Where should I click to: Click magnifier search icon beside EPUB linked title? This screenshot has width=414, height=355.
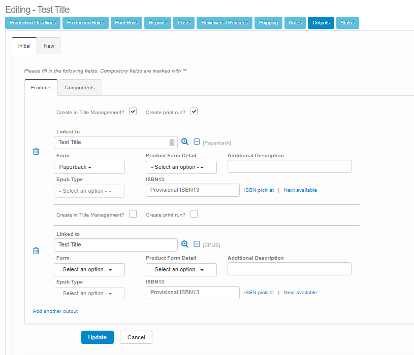point(185,244)
